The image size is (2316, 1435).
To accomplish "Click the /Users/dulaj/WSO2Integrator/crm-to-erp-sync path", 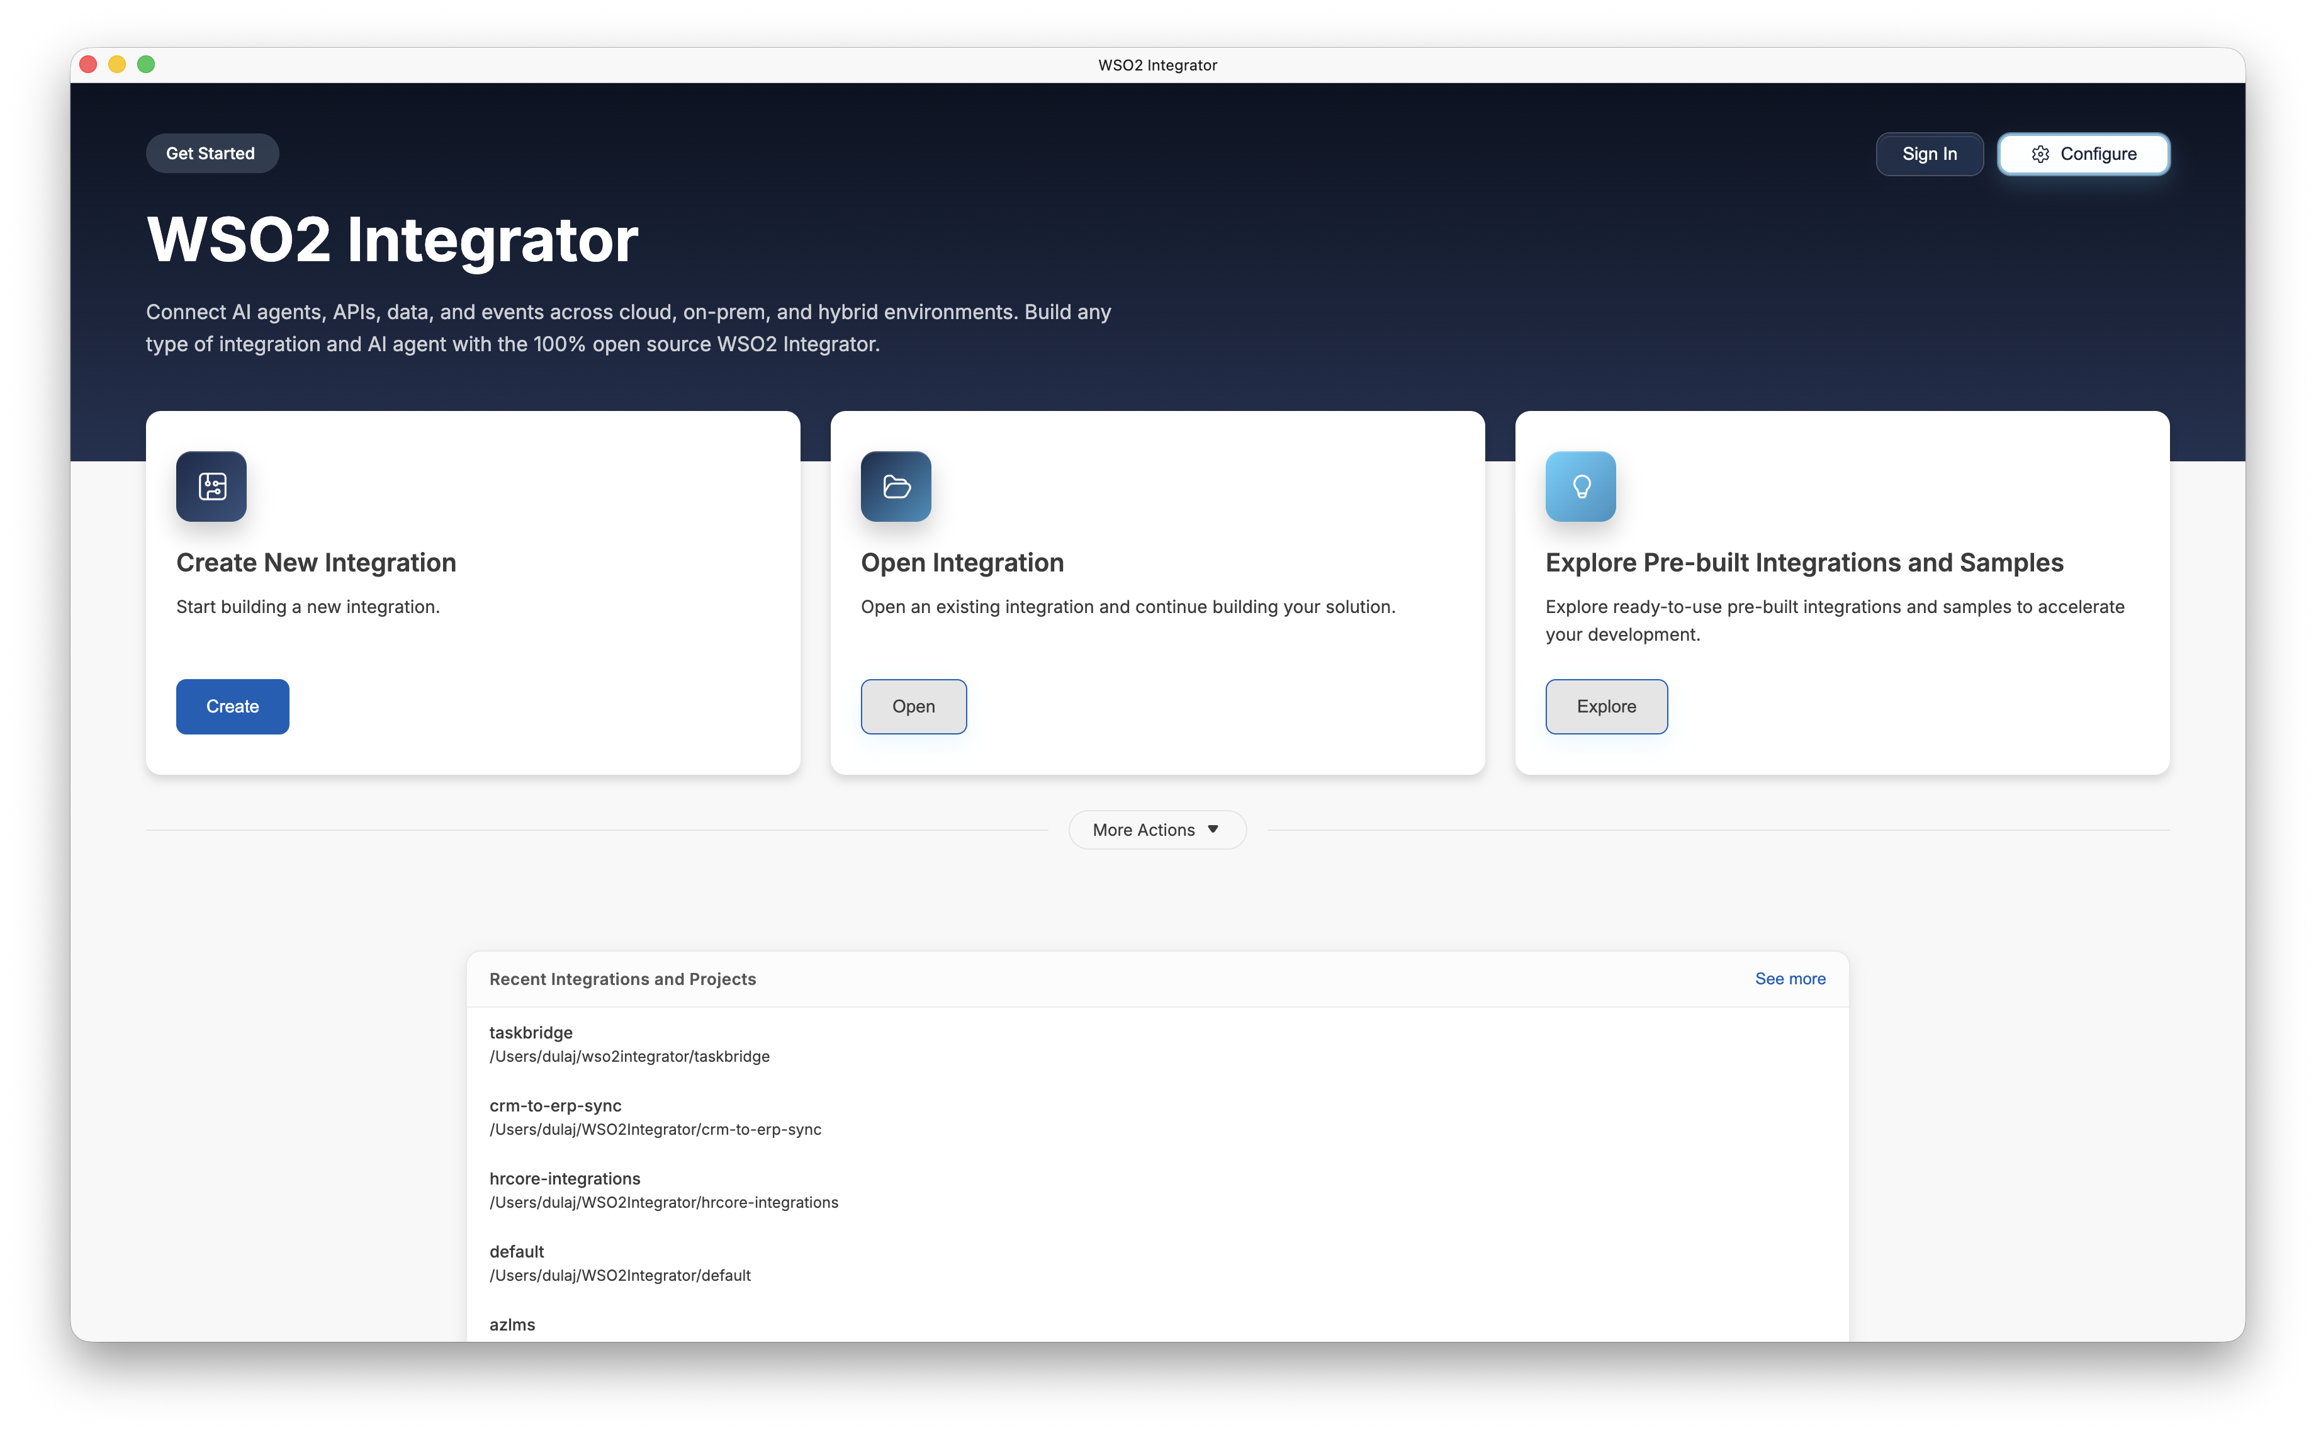I will [x=656, y=1129].
